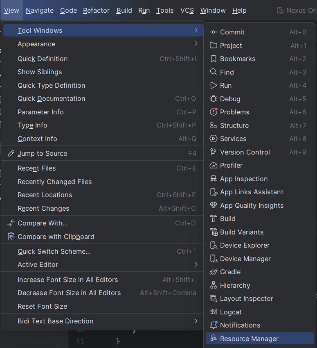Click the Commit tool window icon
The image size is (317, 348).
pos(213,32)
